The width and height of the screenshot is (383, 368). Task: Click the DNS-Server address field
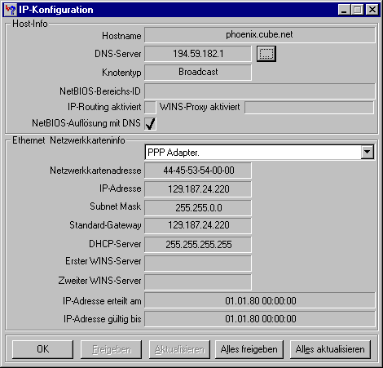pos(198,54)
